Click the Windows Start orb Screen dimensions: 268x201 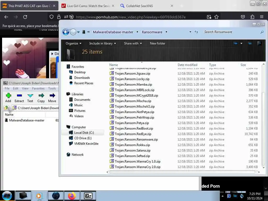(x=7, y=196)
